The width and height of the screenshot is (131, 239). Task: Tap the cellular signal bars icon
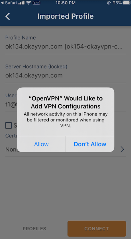tap(21, 3)
